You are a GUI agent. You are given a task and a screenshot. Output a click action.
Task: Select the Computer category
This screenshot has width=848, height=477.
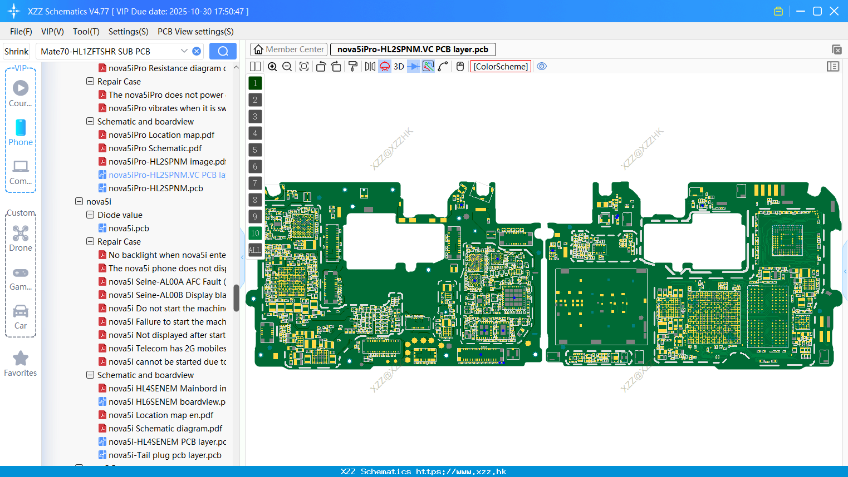pyautogui.click(x=21, y=172)
